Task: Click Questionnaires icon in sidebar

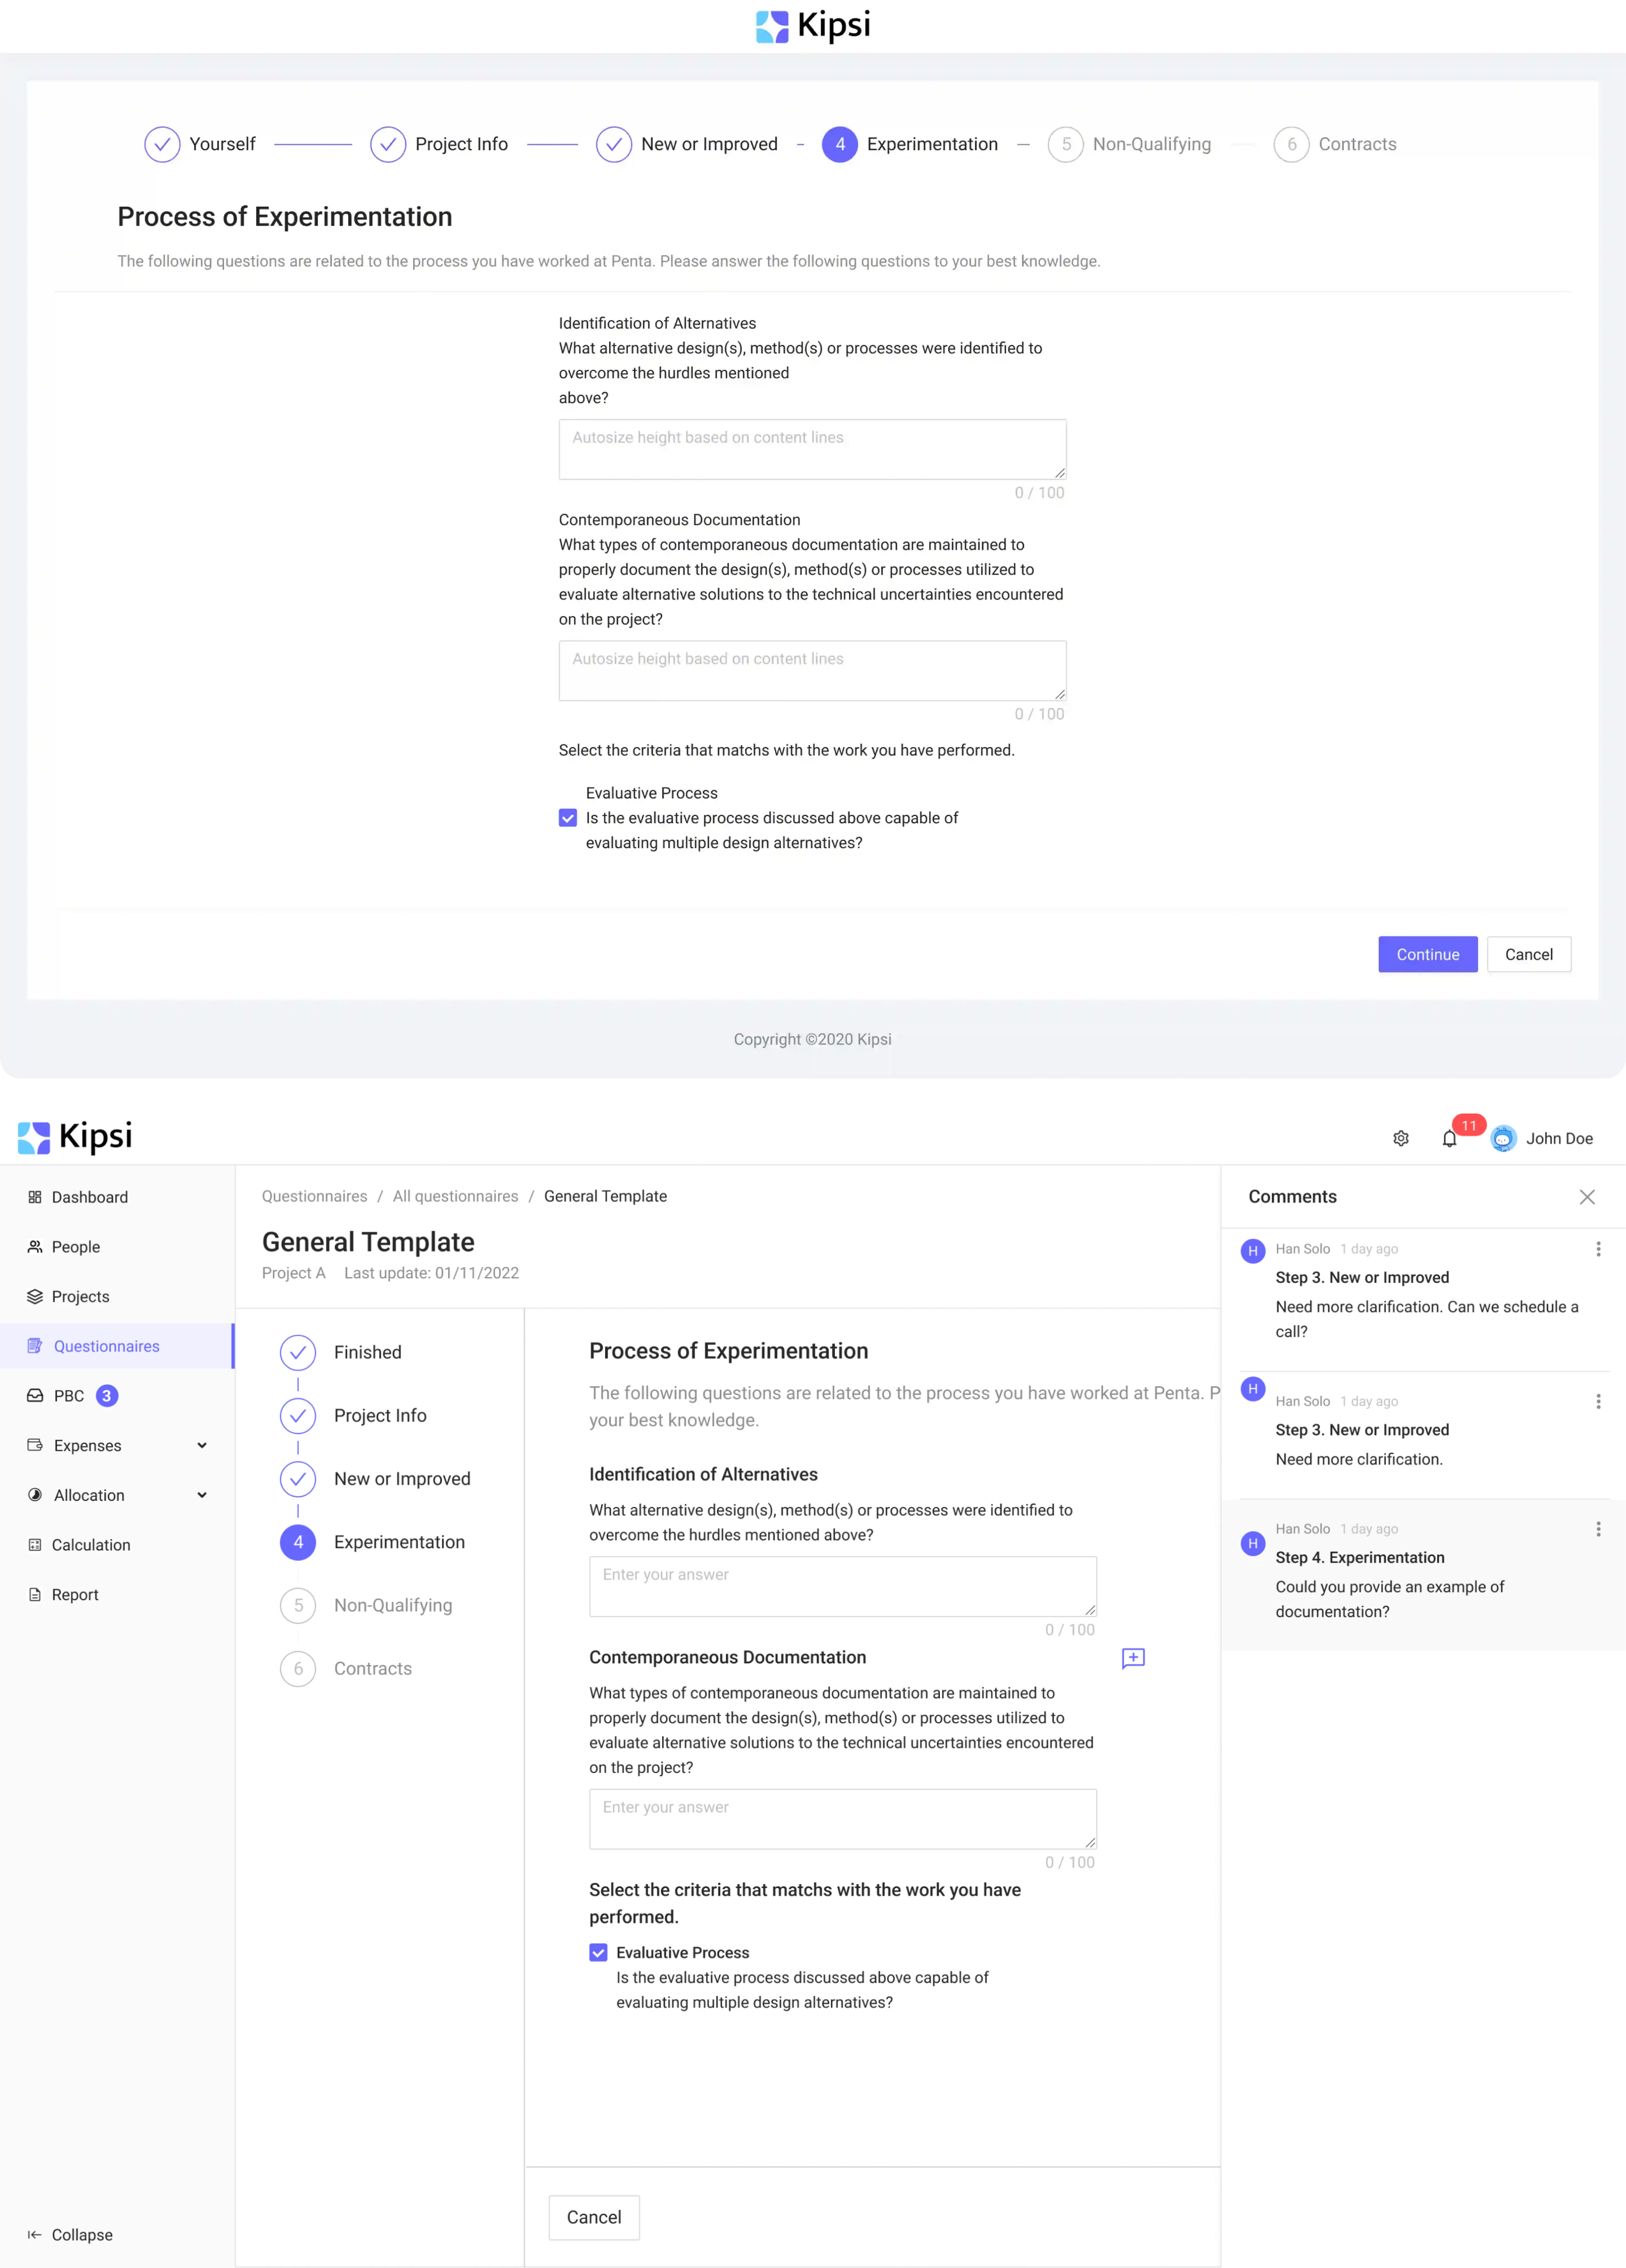Action: (x=35, y=1346)
